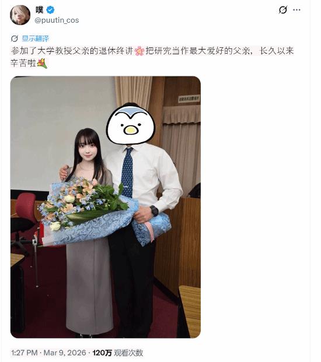Open the profile avatar of 噗
This screenshot has width=321, height=362.
[20, 15]
